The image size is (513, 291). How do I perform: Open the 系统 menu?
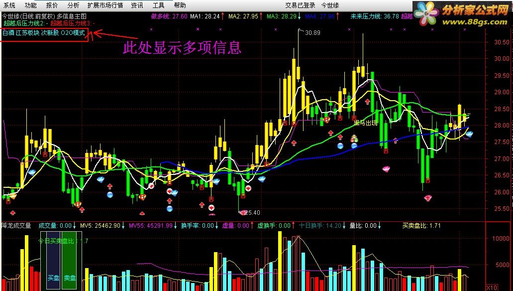[x=9, y=5]
